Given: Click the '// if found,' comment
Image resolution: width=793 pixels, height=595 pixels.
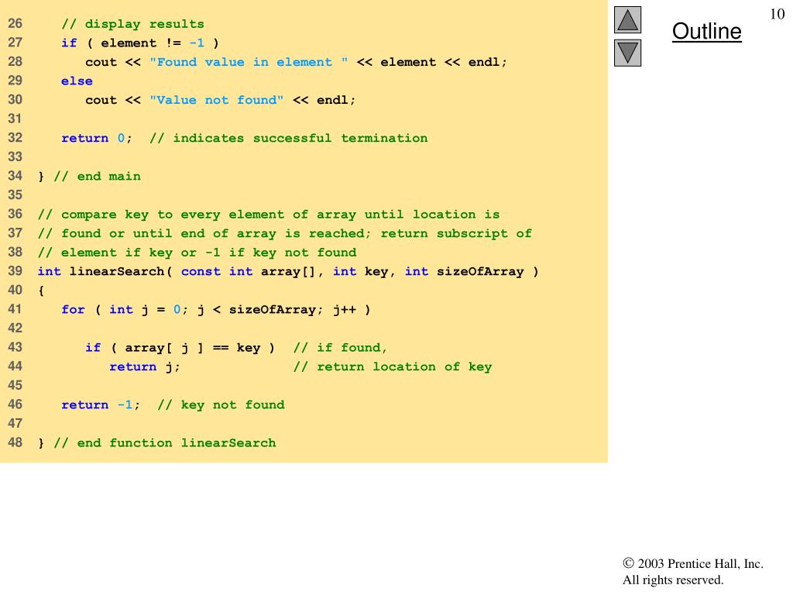Looking at the screenshot, I should 341,348.
